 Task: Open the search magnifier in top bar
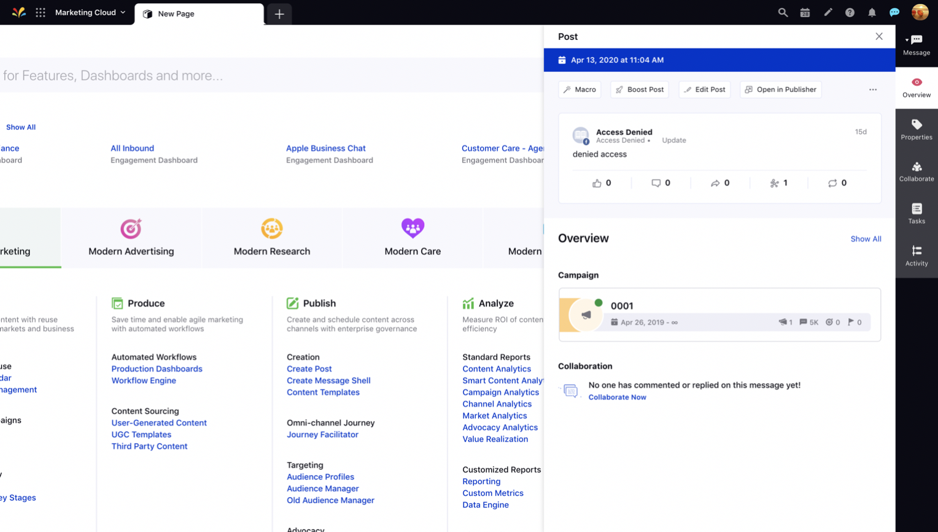click(783, 12)
